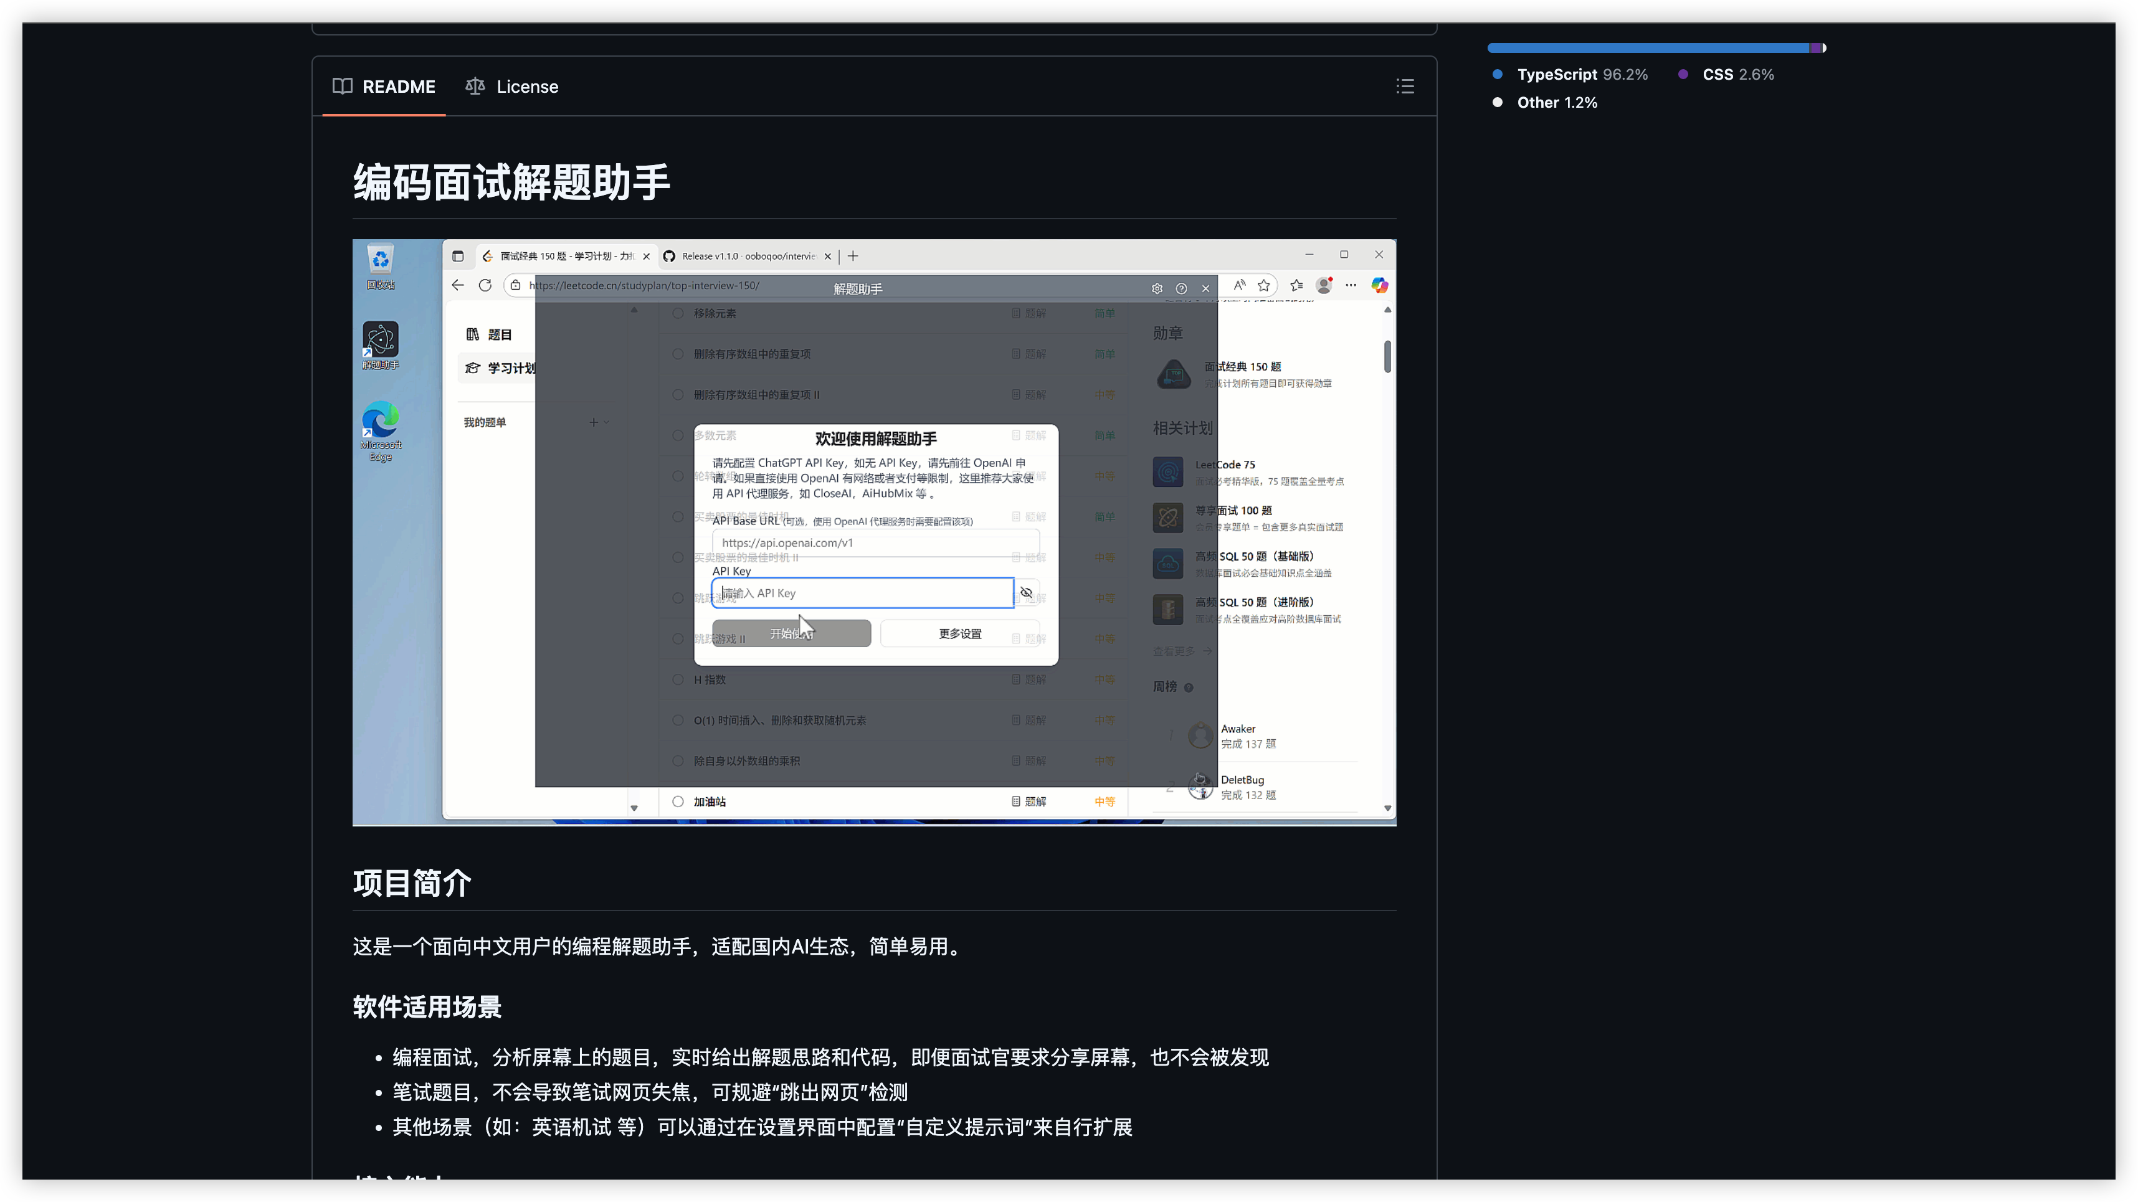
Task: Select the README tab
Action: point(384,87)
